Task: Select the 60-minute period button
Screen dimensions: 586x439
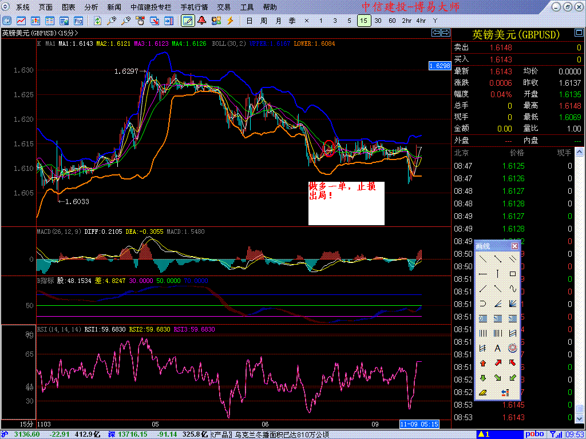Action: coord(392,21)
